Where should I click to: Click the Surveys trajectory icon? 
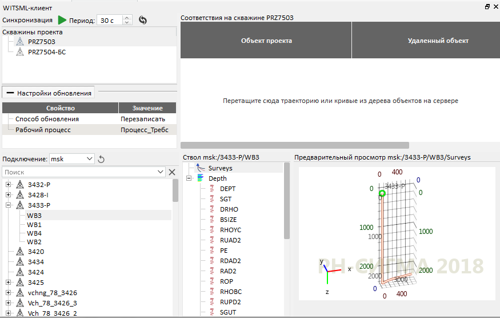tap(200, 168)
